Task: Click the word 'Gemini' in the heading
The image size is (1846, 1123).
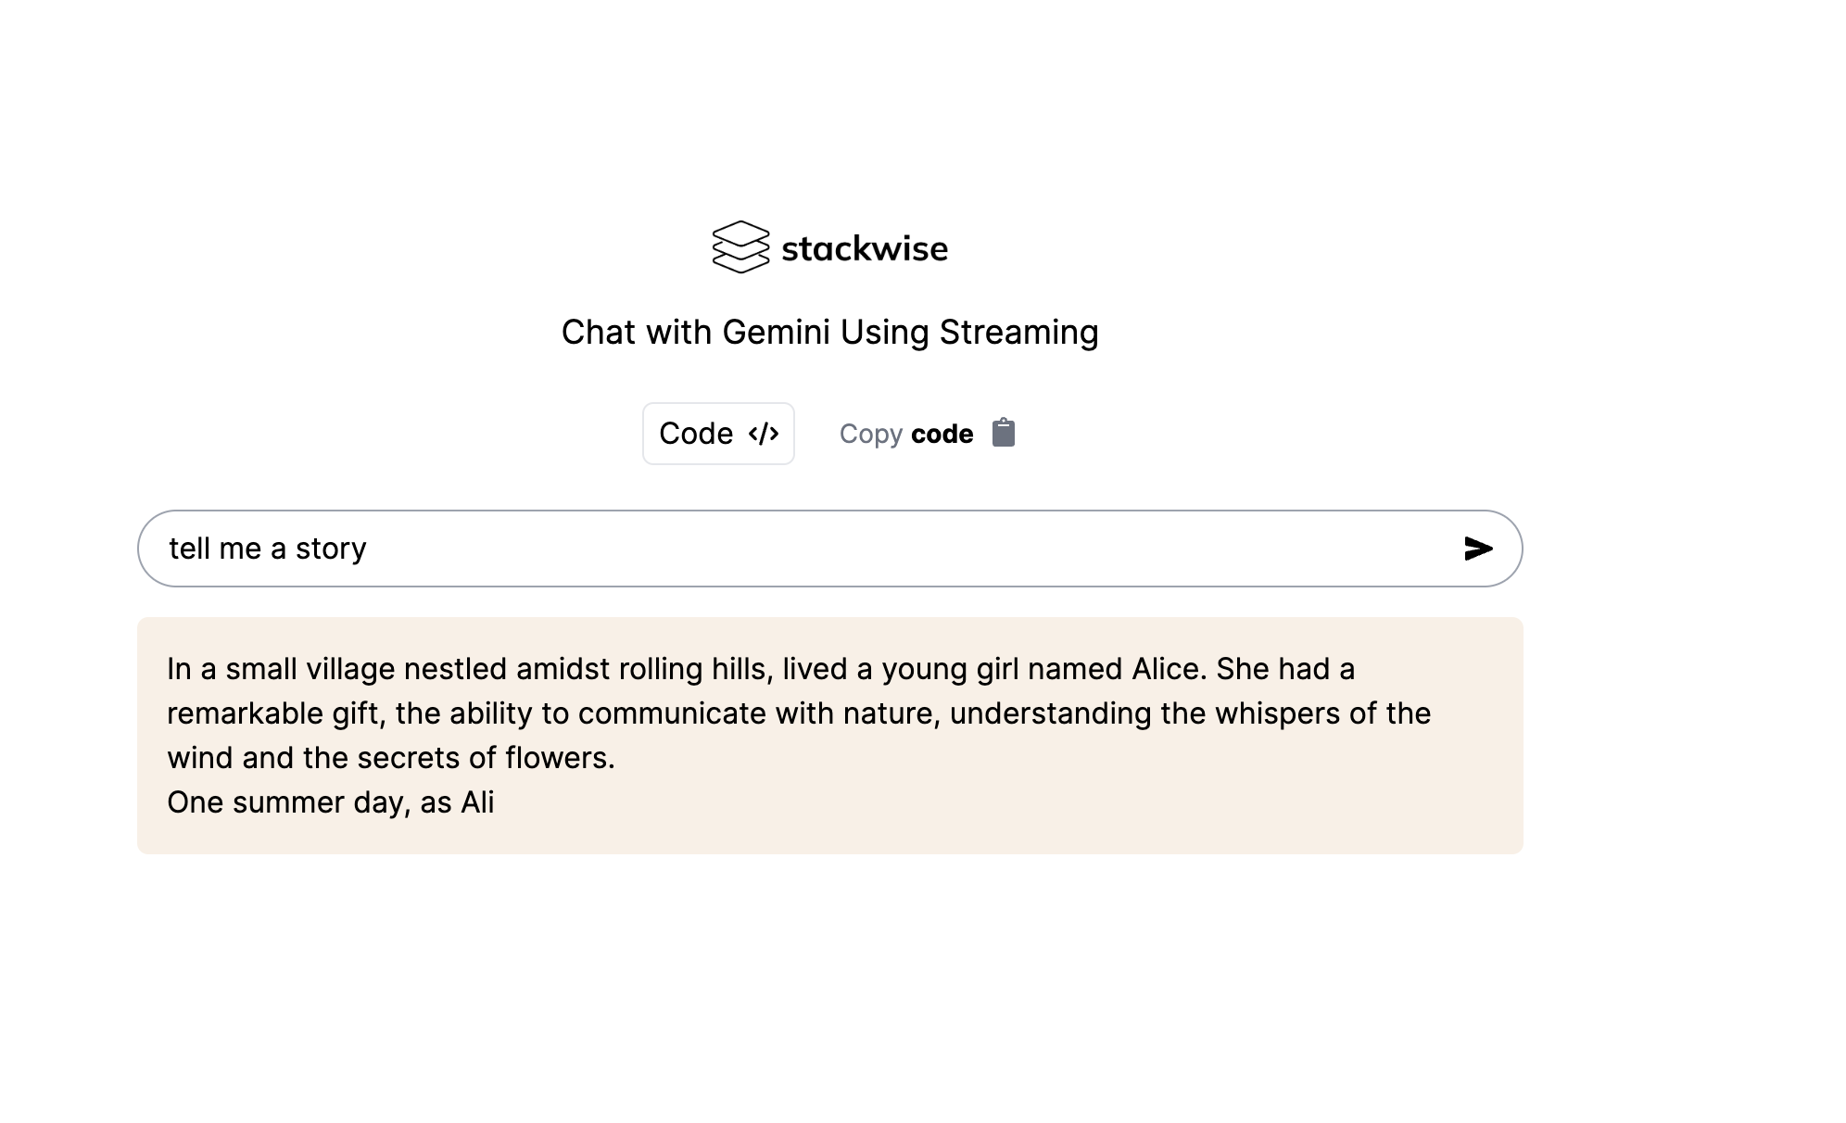Action: pos(776,332)
